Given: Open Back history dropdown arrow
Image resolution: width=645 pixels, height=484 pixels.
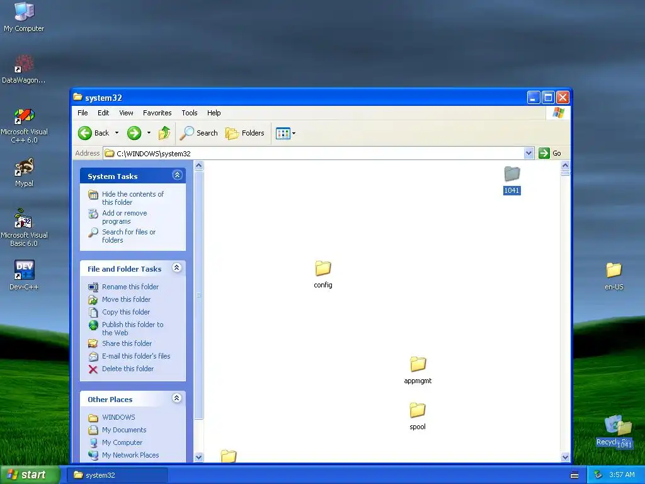Looking at the screenshot, I should click(117, 133).
